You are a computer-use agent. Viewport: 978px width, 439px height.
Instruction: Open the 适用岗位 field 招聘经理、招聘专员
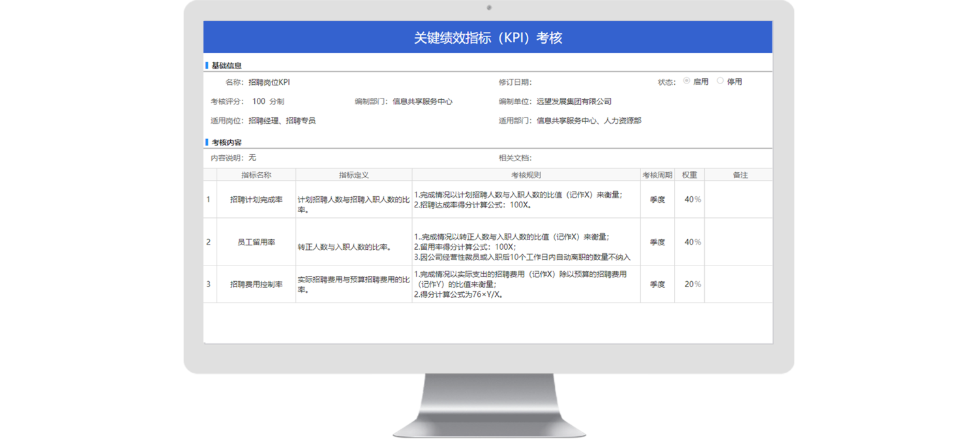(282, 121)
